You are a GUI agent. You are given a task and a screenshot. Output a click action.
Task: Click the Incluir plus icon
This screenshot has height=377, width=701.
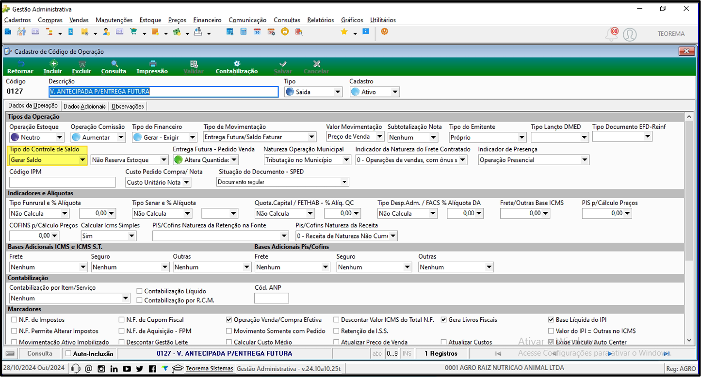(x=53, y=63)
